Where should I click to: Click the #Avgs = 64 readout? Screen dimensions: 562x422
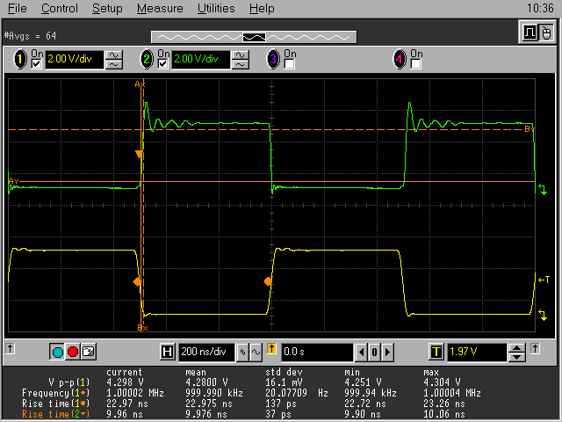30,36
